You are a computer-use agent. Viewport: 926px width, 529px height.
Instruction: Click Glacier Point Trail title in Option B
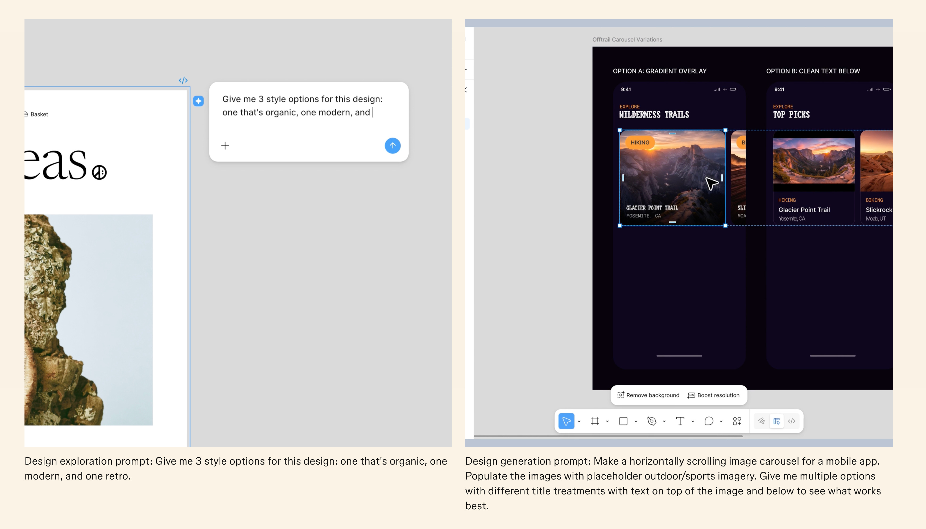coord(804,210)
